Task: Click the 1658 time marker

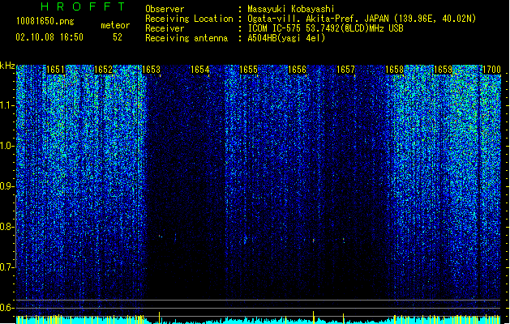Action: pyautogui.click(x=394, y=70)
